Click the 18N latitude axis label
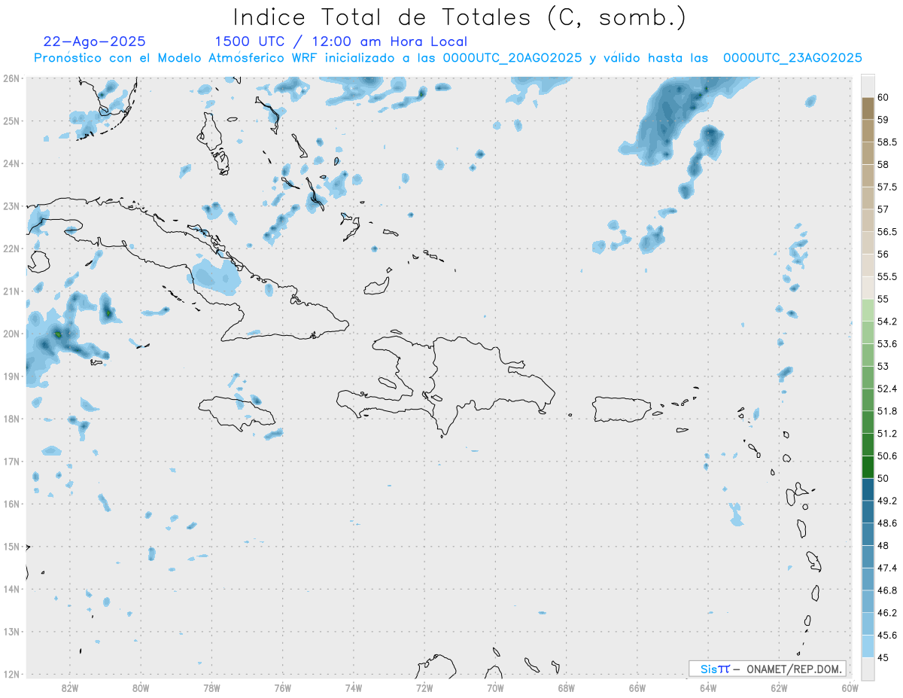Screen dimensions: 903x698 click(x=11, y=419)
